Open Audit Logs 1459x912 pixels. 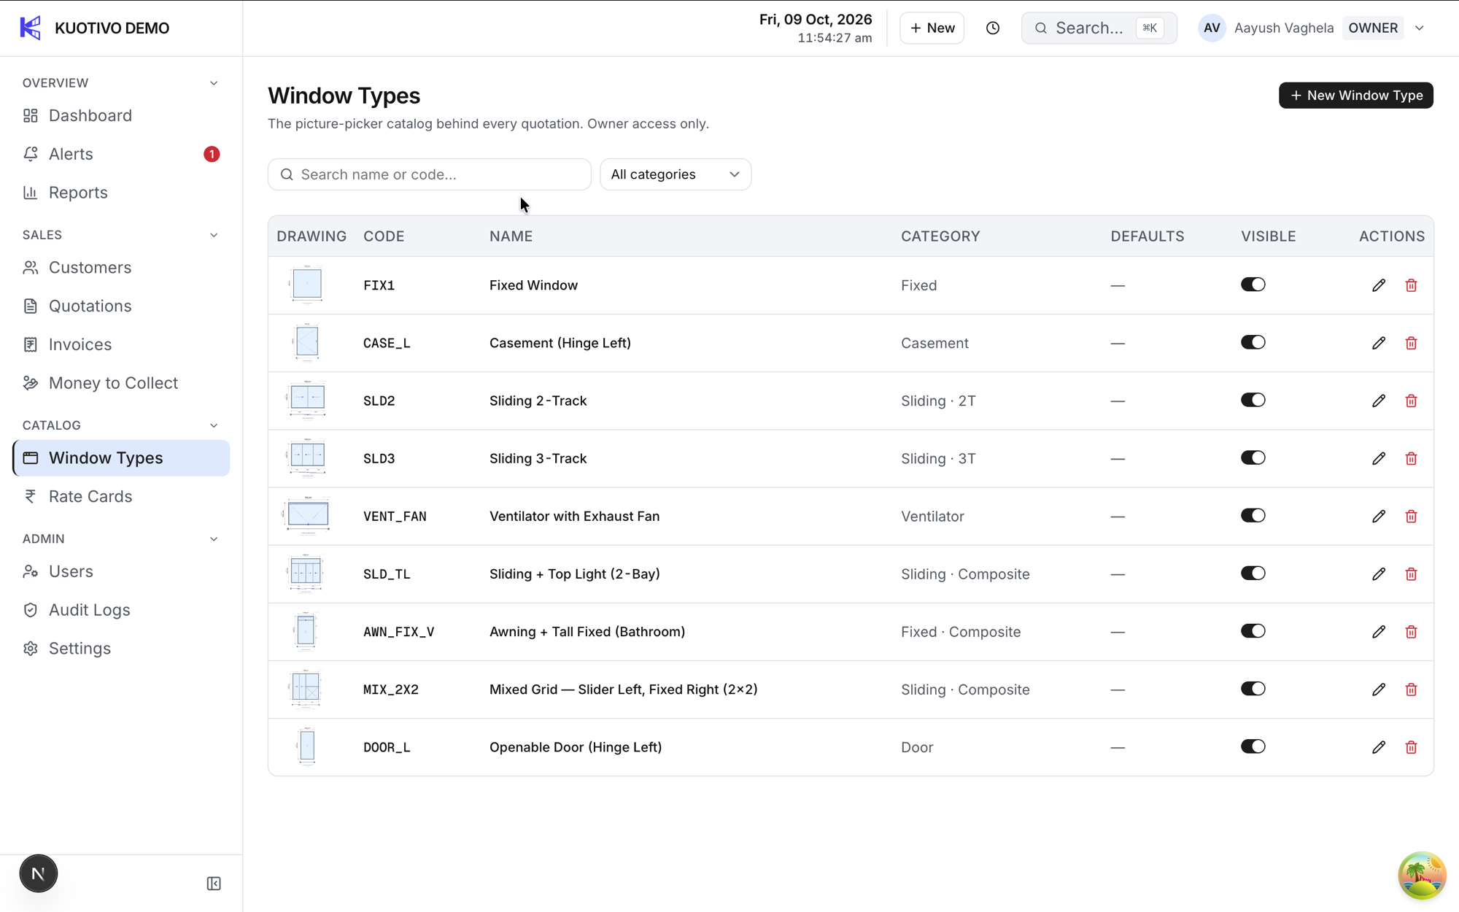[x=121, y=610]
